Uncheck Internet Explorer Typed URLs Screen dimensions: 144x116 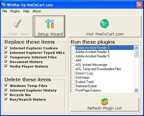click(6, 52)
